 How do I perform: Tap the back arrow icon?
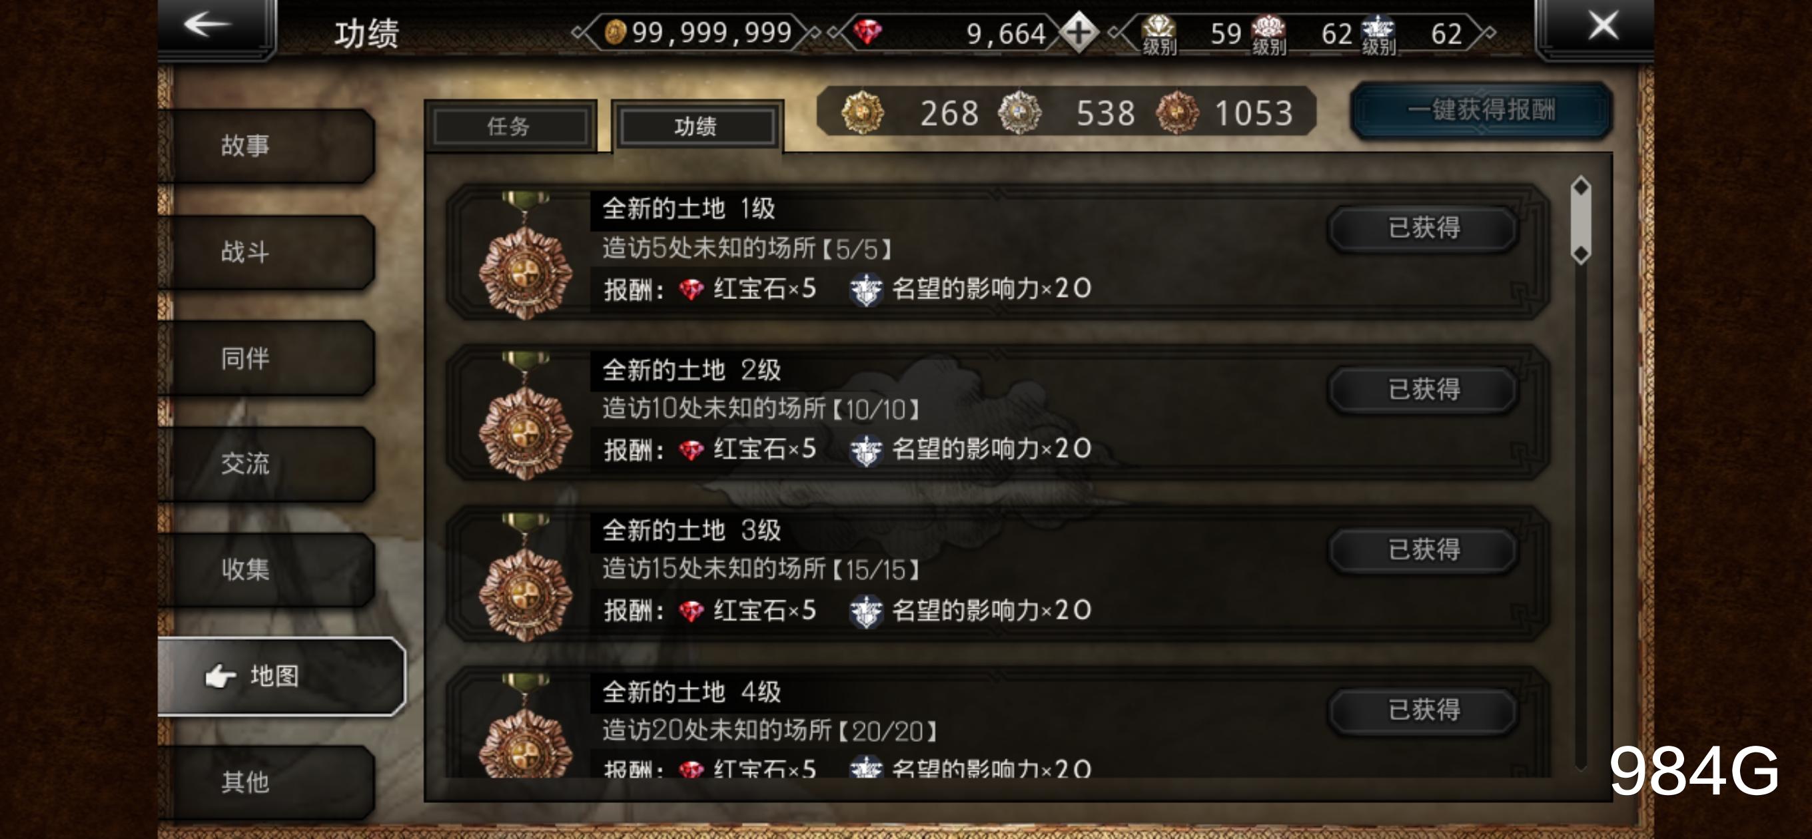207,25
